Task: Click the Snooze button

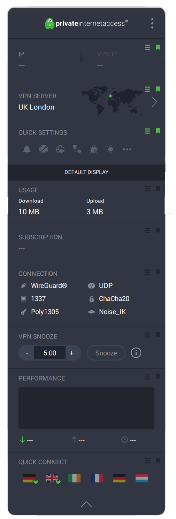Action: pos(106,353)
